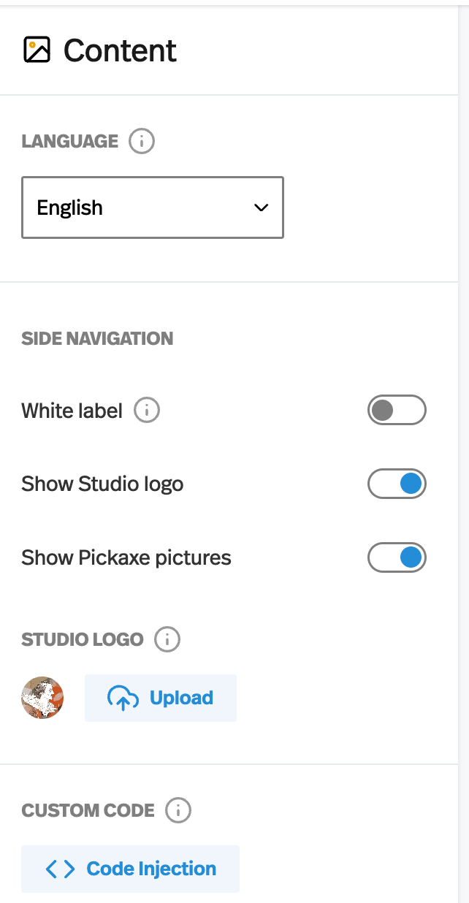Click the Content panel heading
Viewport: 469px width, 903px height.
pos(120,50)
